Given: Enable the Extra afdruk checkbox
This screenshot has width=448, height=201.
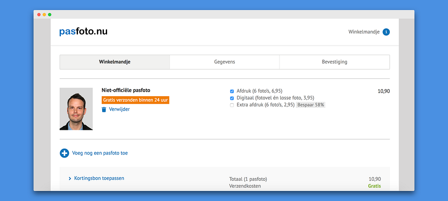Looking at the screenshot, I should 232,105.
